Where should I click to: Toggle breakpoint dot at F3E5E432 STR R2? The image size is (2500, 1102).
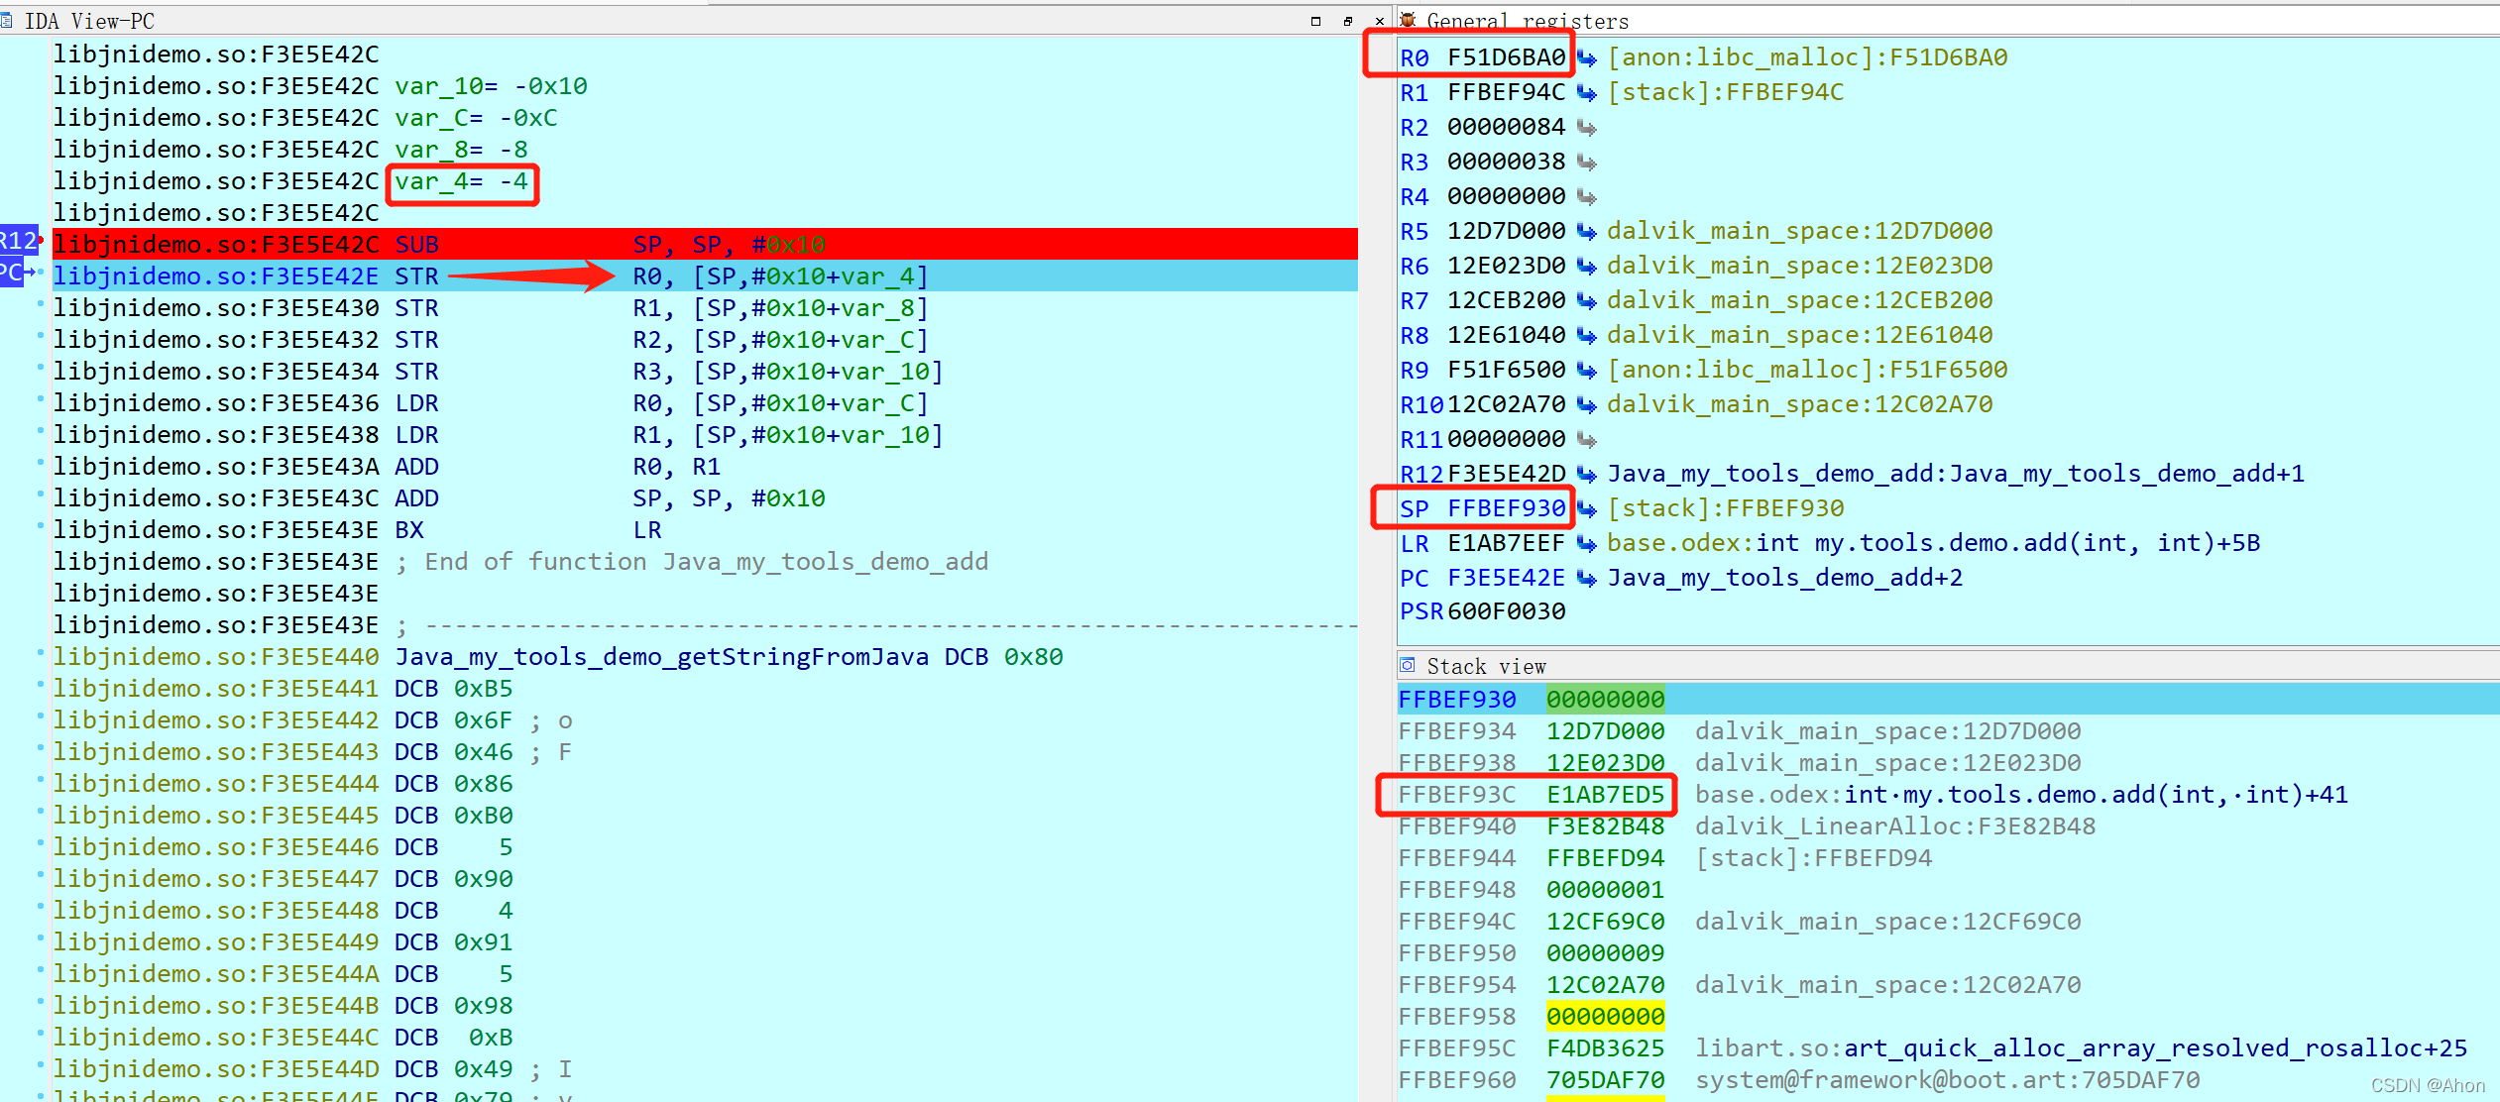click(x=41, y=336)
